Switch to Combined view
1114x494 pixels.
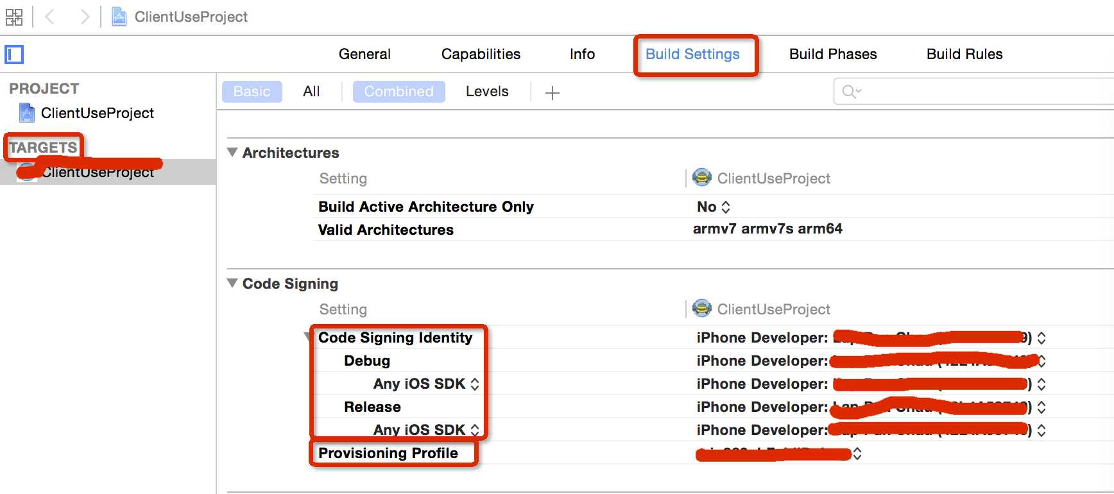[398, 92]
